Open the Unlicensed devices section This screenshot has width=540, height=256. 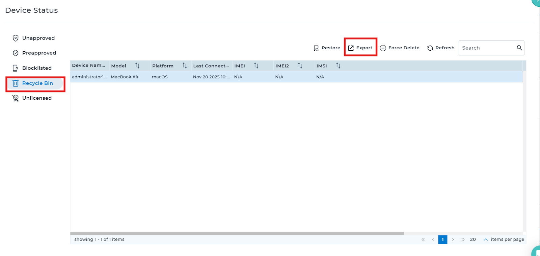(x=37, y=98)
